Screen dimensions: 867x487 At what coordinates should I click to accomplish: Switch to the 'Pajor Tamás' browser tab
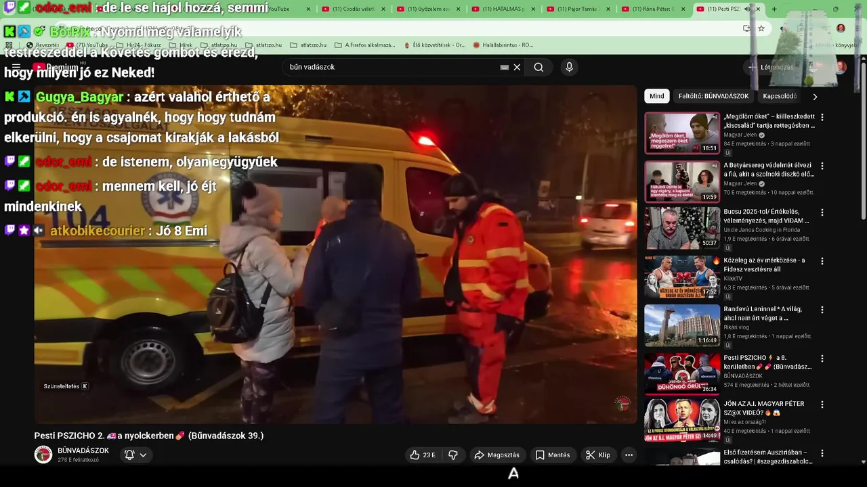(576, 9)
